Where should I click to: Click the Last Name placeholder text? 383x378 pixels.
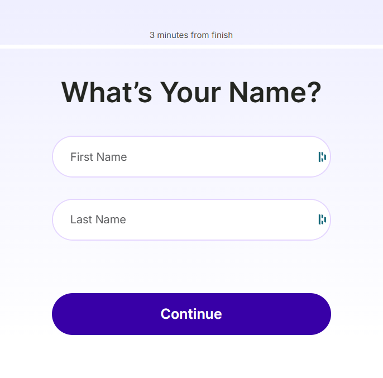tap(98, 219)
